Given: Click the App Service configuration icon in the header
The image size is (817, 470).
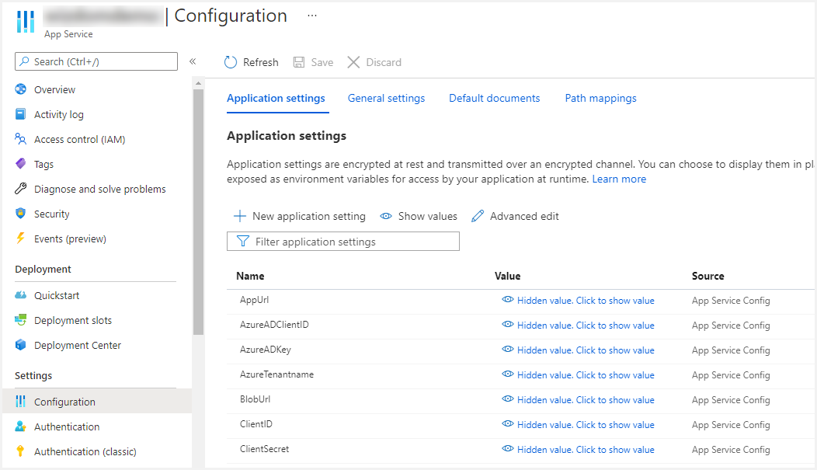Looking at the screenshot, I should pyautogui.click(x=25, y=22).
